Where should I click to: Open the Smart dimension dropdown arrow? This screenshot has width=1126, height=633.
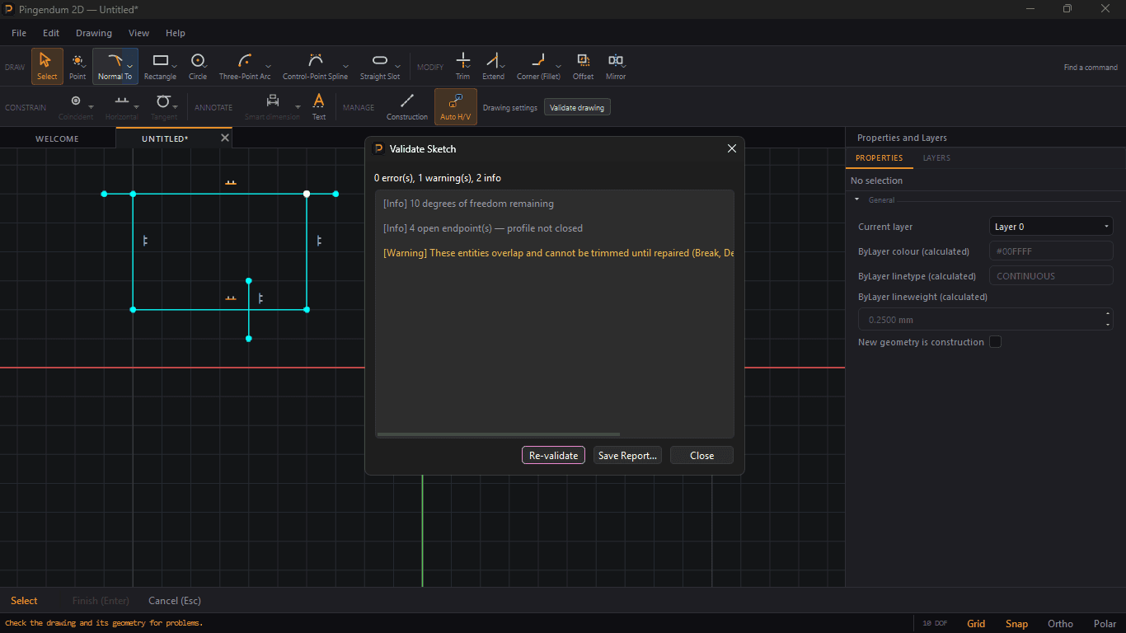click(x=298, y=107)
